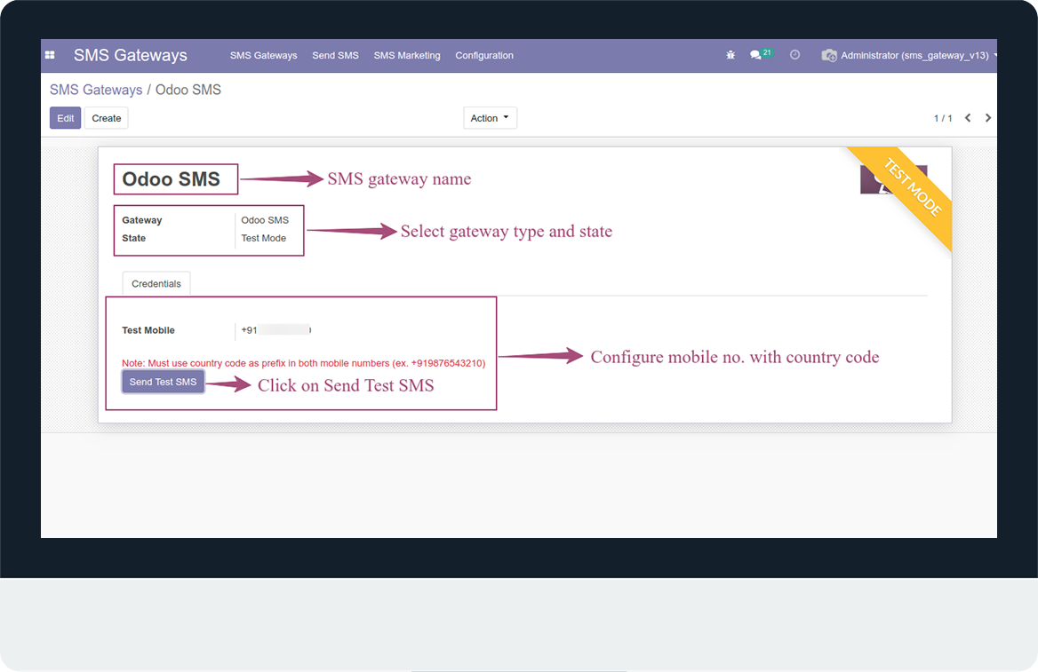Select the Credentials tab
The width and height of the screenshot is (1038, 672).
pyautogui.click(x=156, y=284)
